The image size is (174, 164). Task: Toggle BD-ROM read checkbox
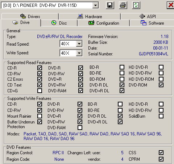click(122, 79)
